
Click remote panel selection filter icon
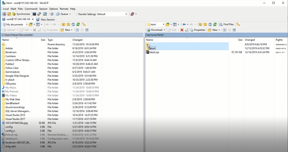coord(234,30)
